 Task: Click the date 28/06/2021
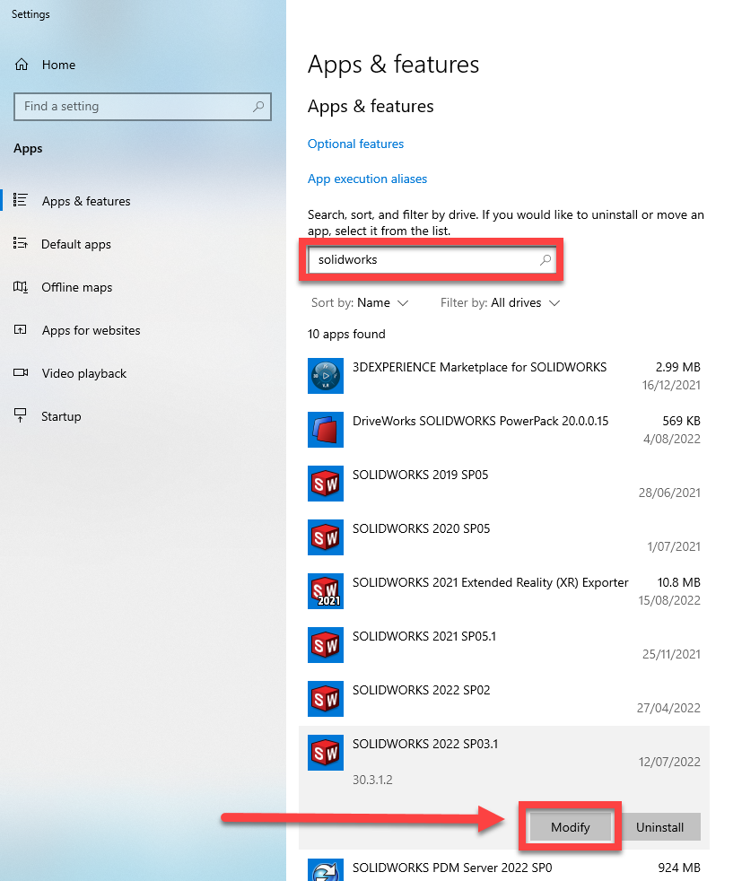coord(669,493)
